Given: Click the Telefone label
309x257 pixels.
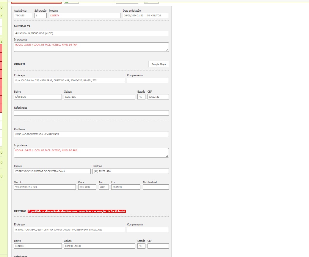Looking at the screenshot, I should point(97,166).
